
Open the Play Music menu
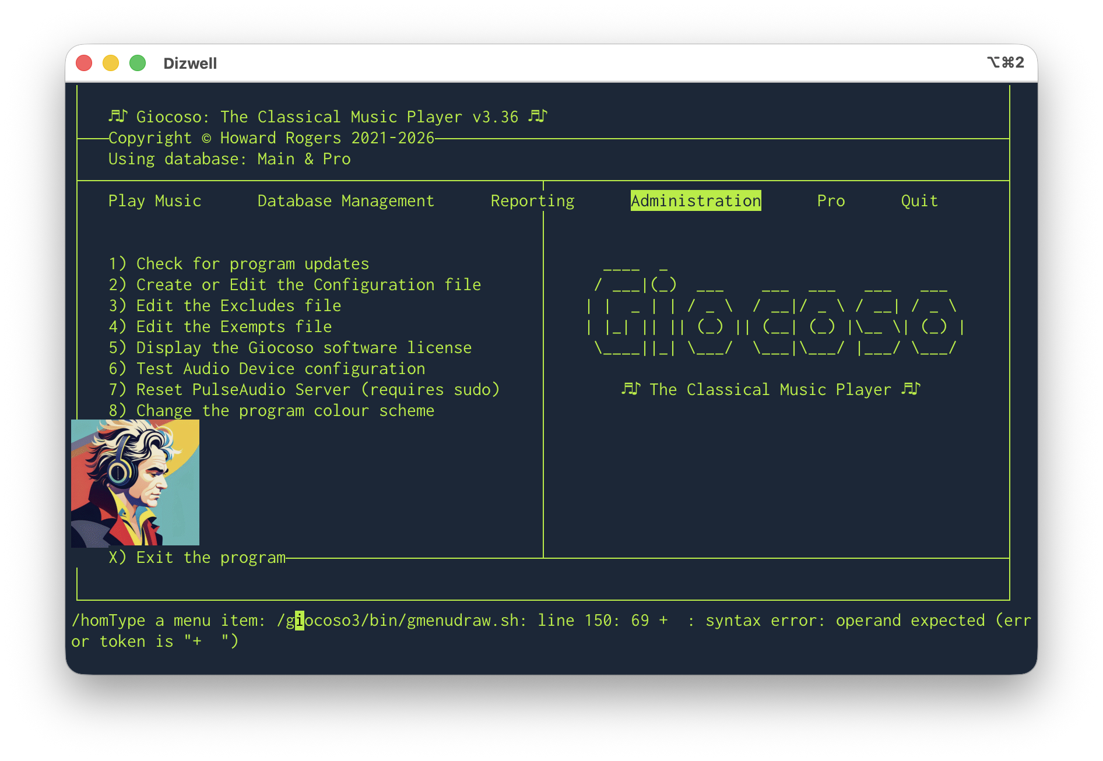(x=154, y=201)
